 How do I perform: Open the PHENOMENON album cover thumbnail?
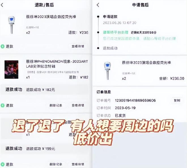pyautogui.click(x=11, y=70)
